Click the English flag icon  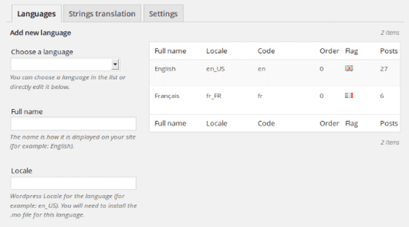click(349, 68)
